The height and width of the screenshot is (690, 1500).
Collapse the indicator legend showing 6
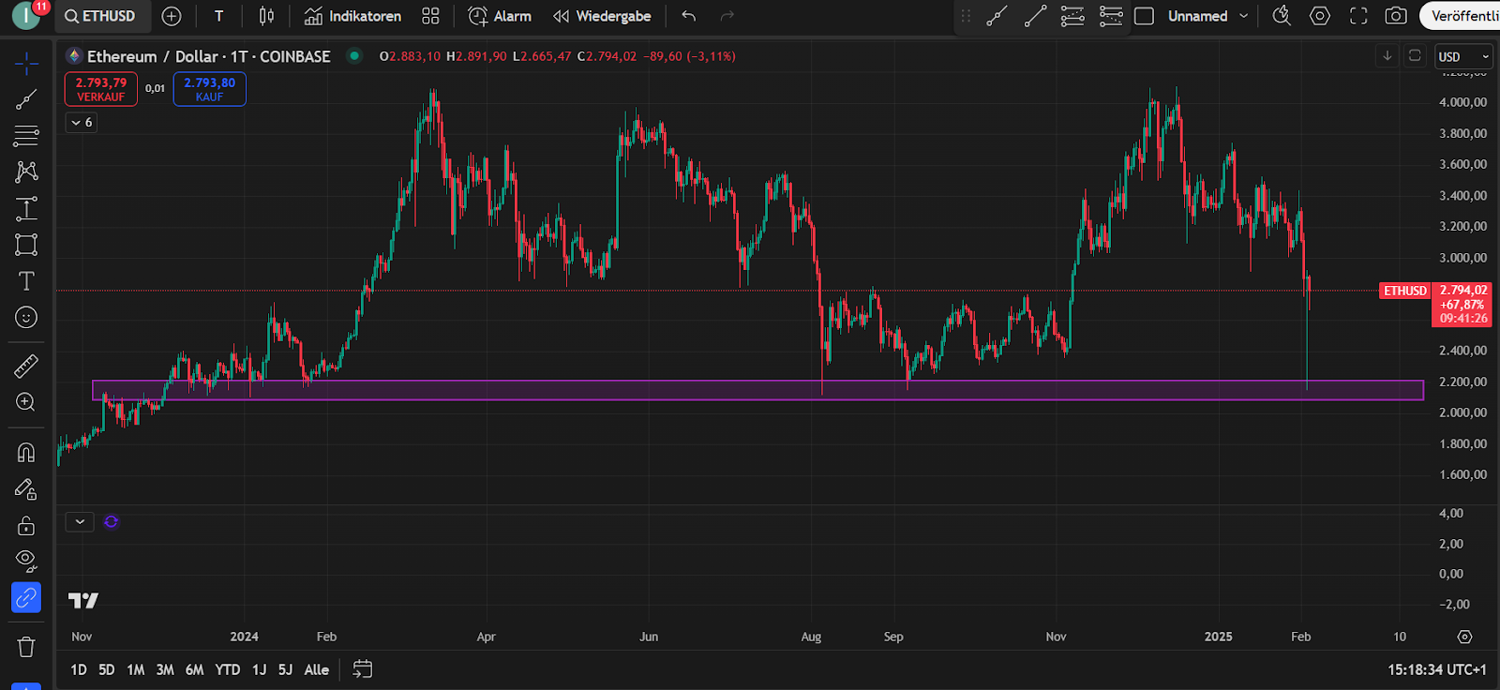pyautogui.click(x=82, y=122)
